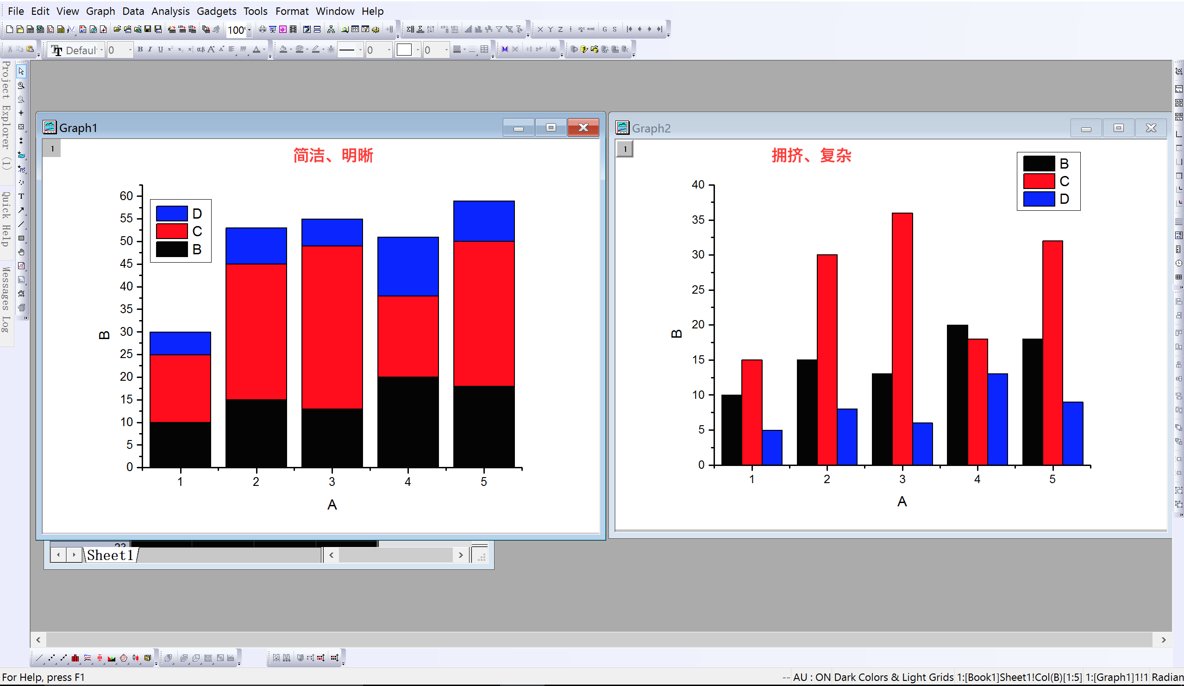Select the Zoom In tool

tap(21, 86)
